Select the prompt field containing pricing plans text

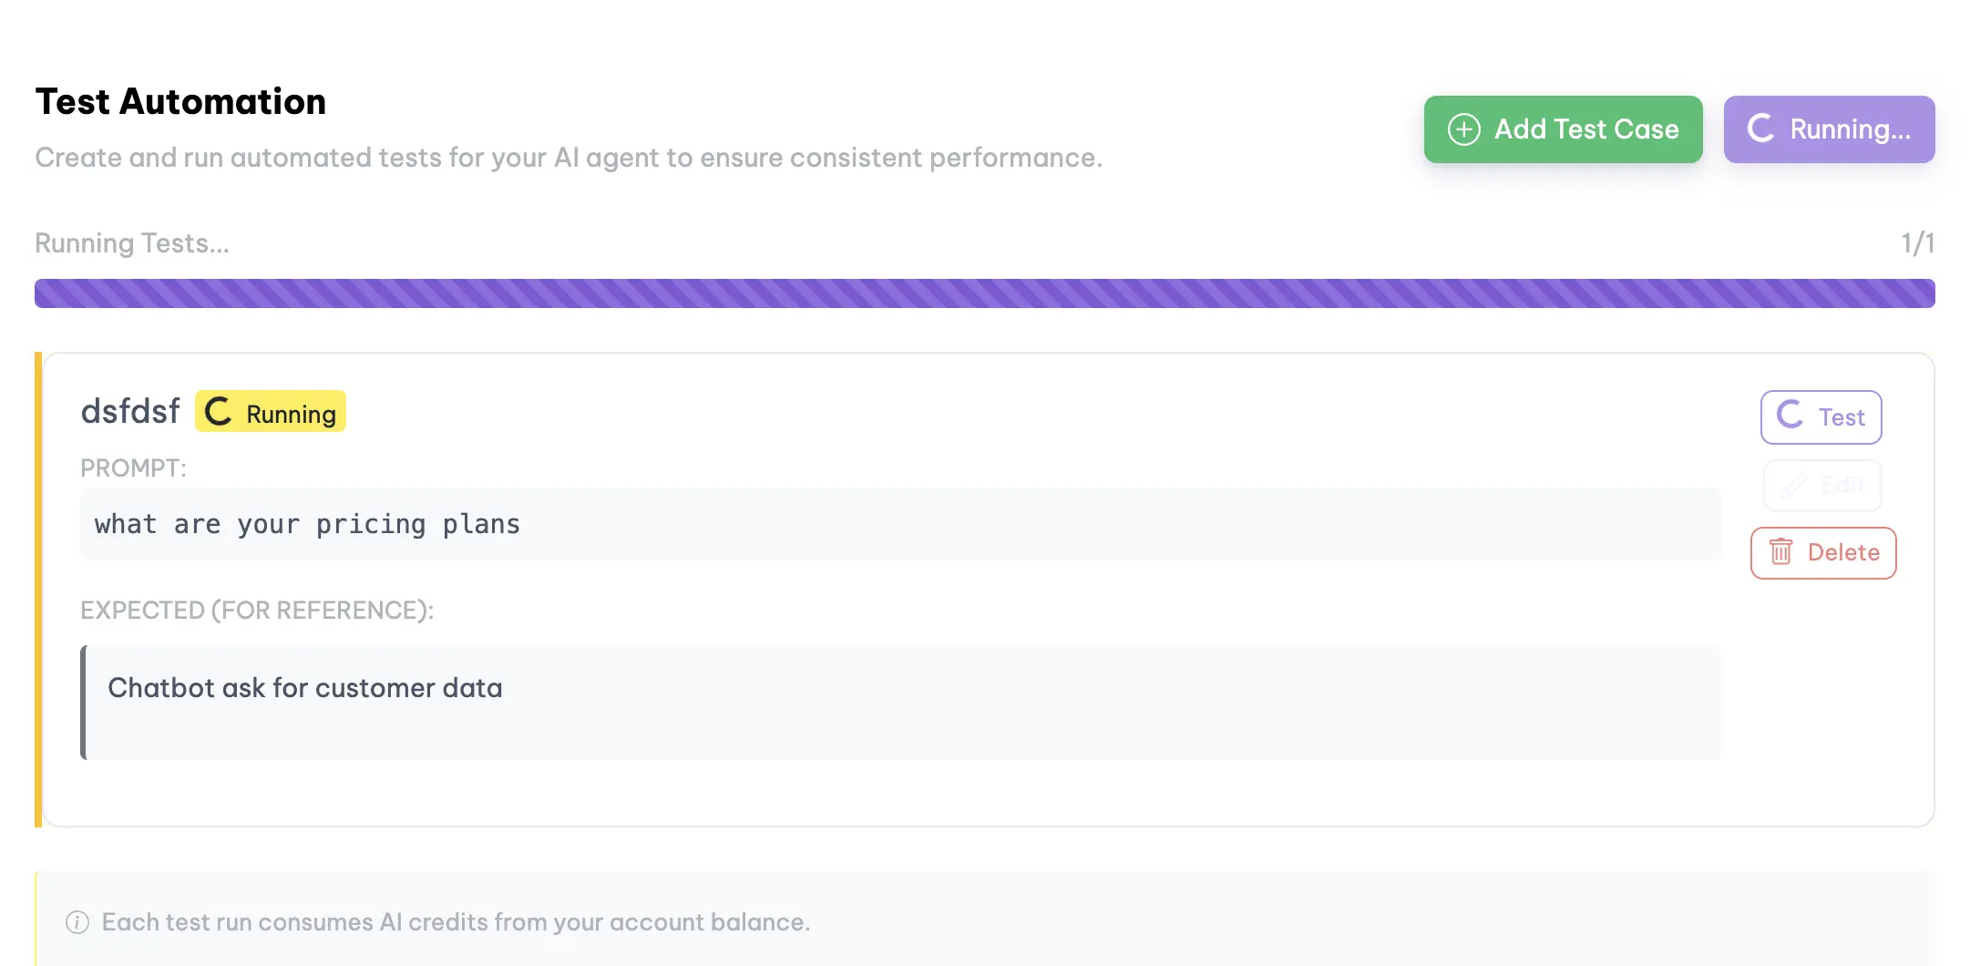click(900, 524)
